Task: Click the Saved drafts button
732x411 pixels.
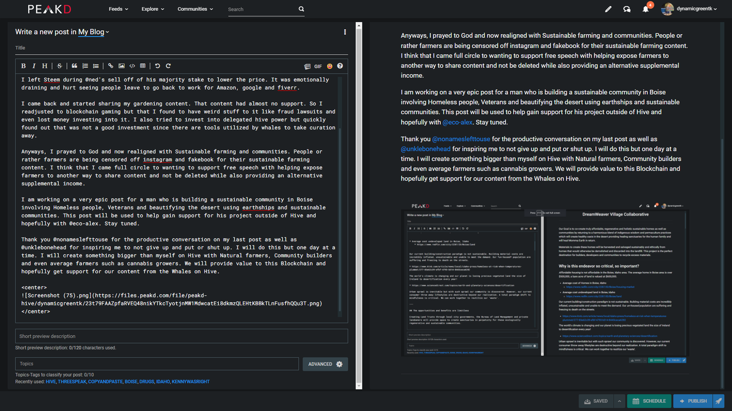Action: [596, 401]
